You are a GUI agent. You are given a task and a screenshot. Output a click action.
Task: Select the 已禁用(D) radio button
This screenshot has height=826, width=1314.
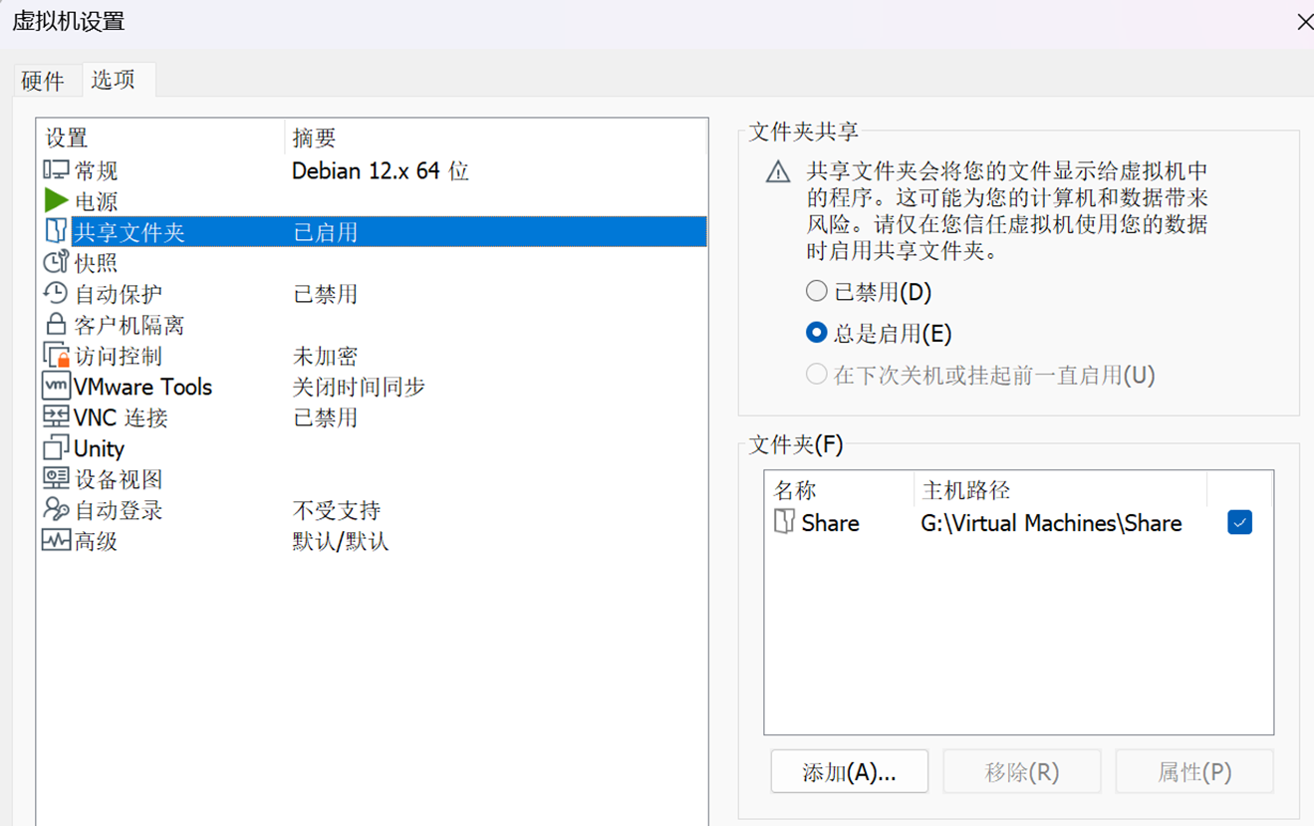click(816, 292)
